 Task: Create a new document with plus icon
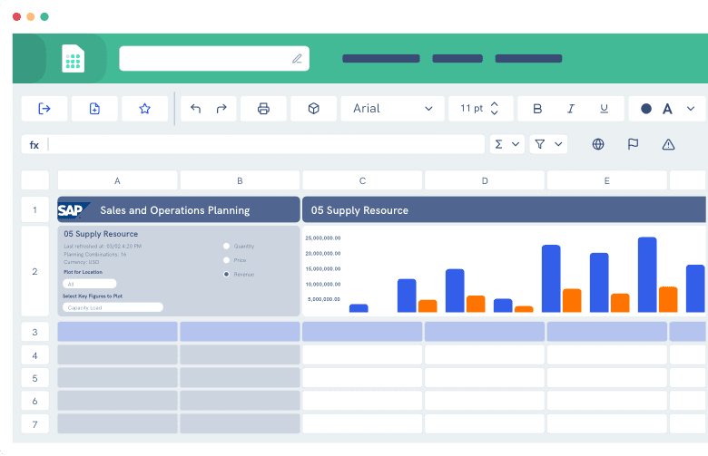[94, 109]
